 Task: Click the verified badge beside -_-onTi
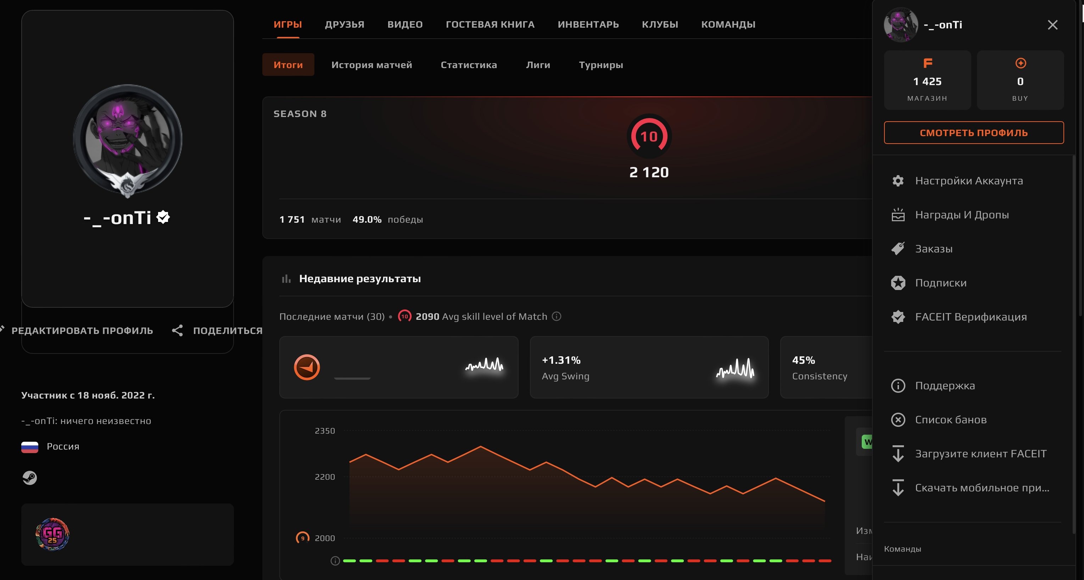[x=163, y=217]
